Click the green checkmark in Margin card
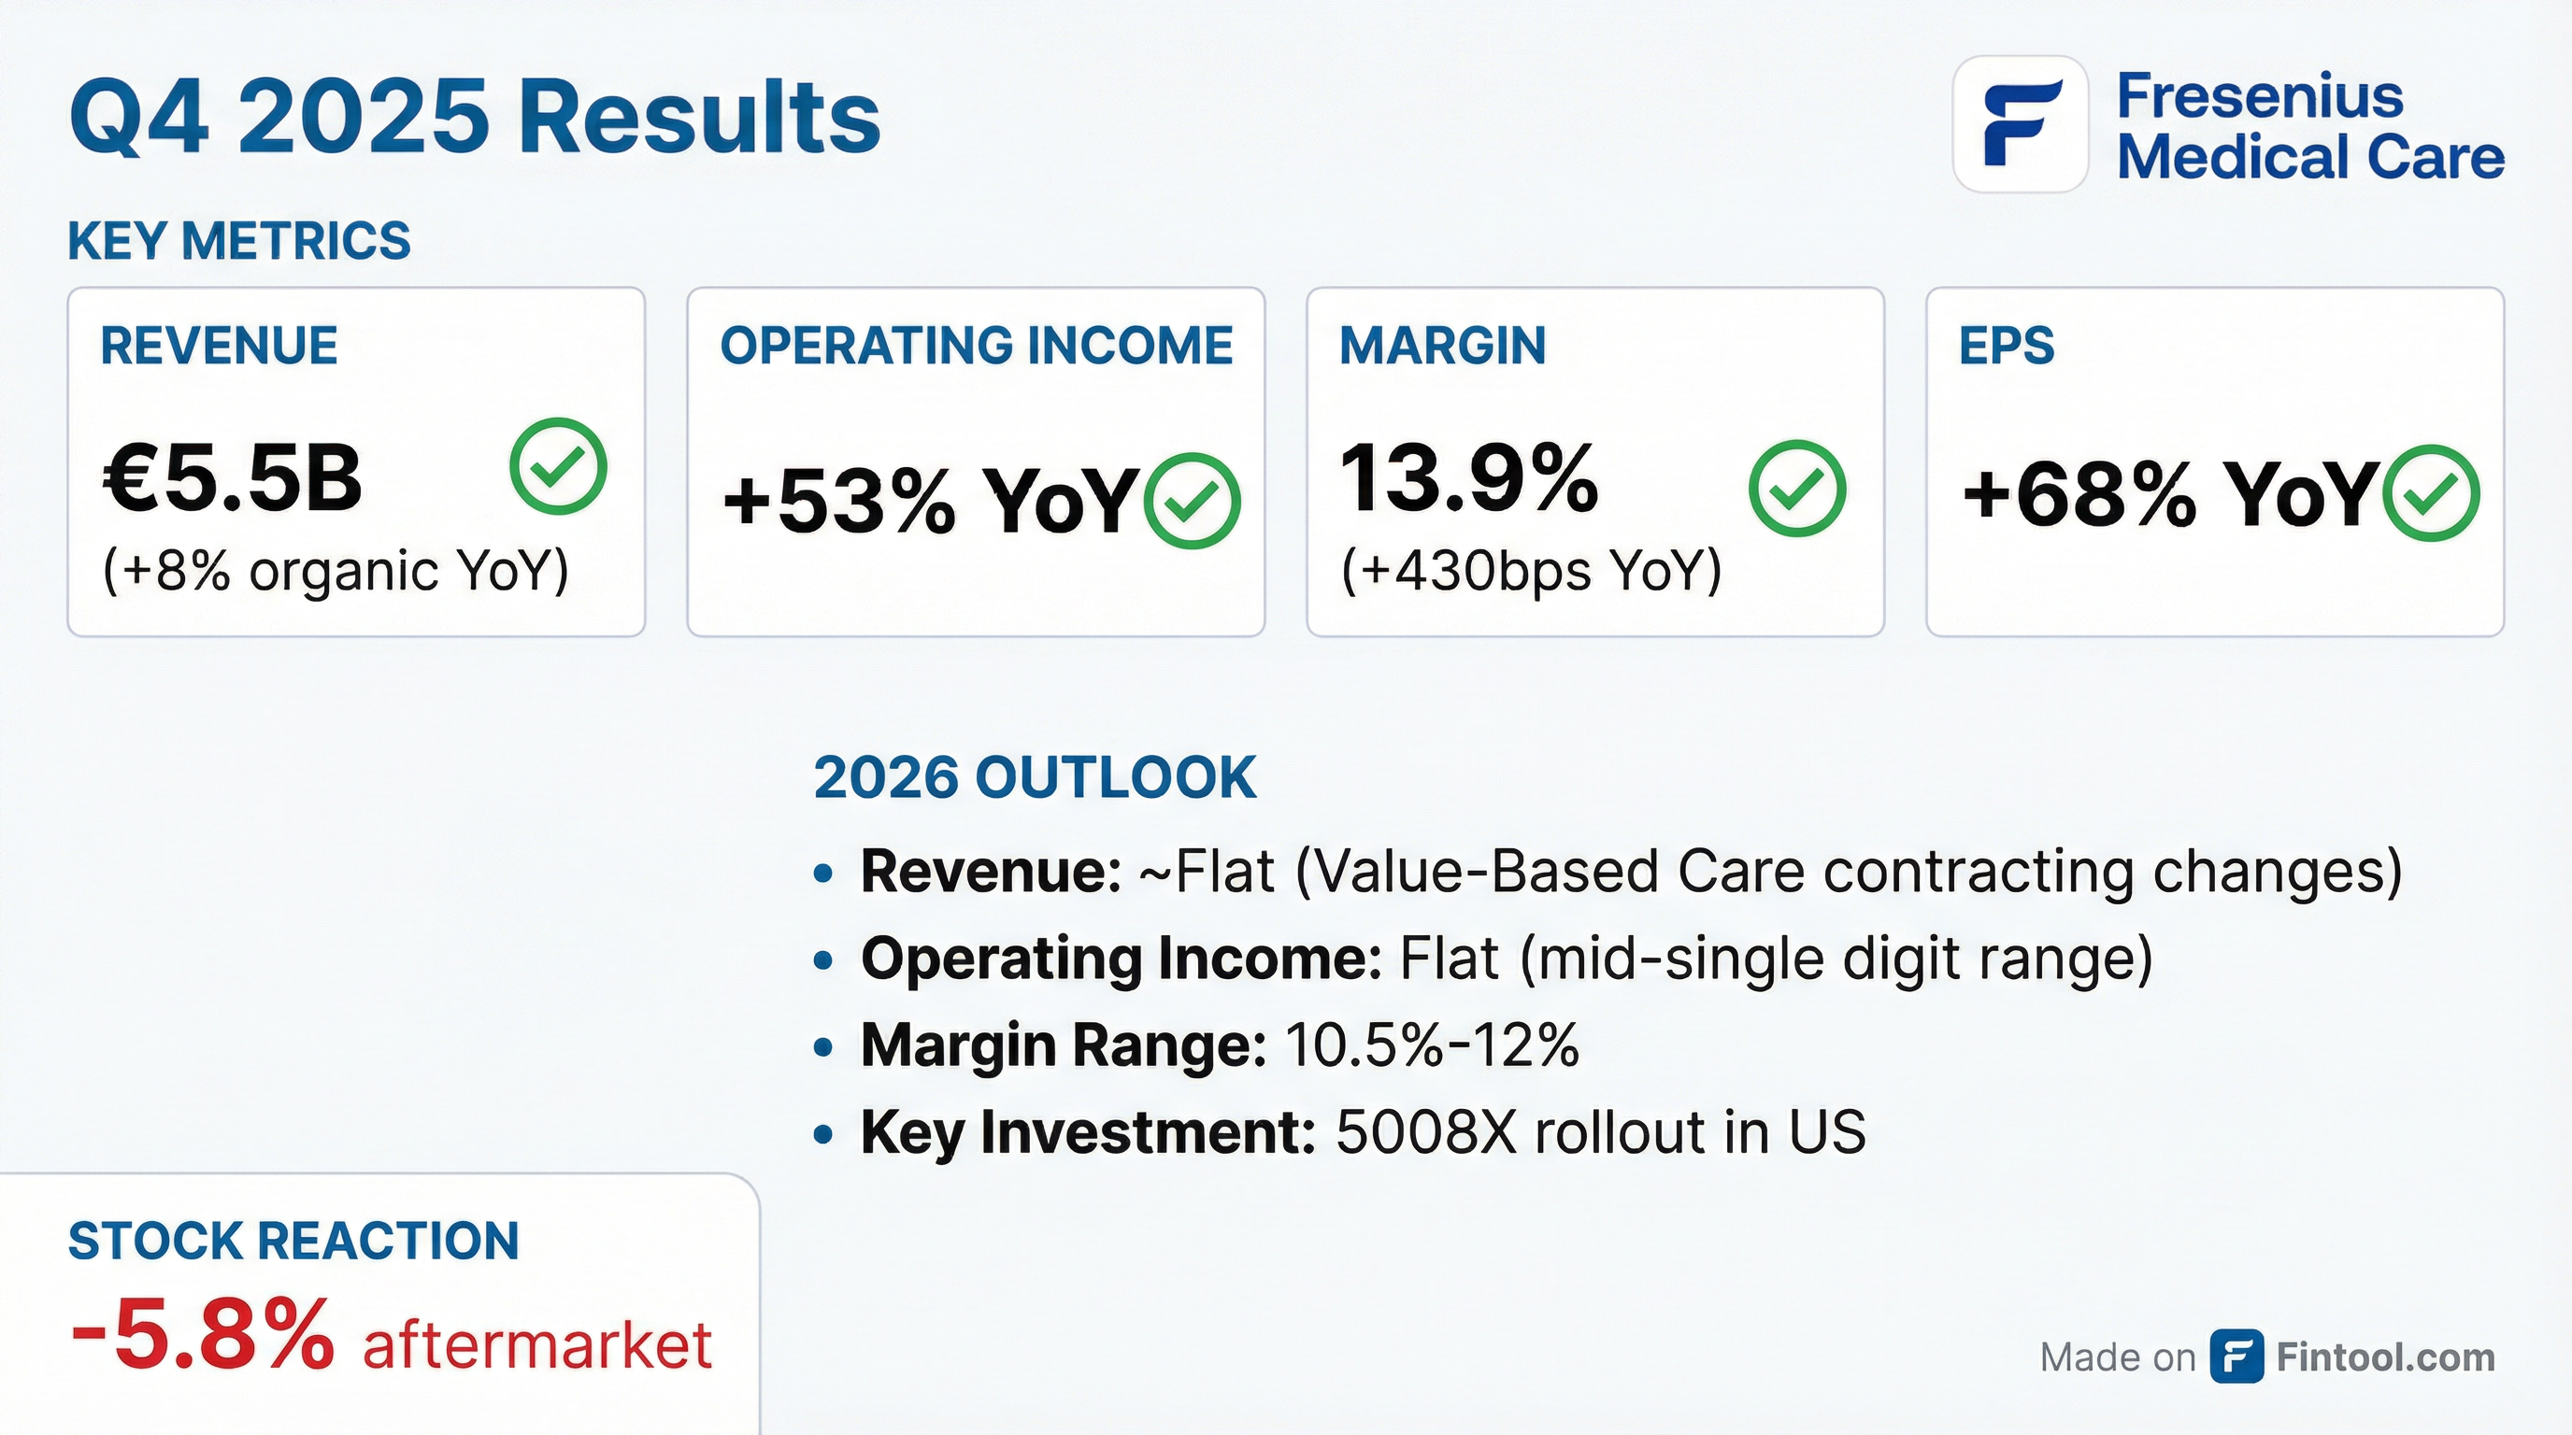Screen dimensions: 2572x1435 (1796, 489)
